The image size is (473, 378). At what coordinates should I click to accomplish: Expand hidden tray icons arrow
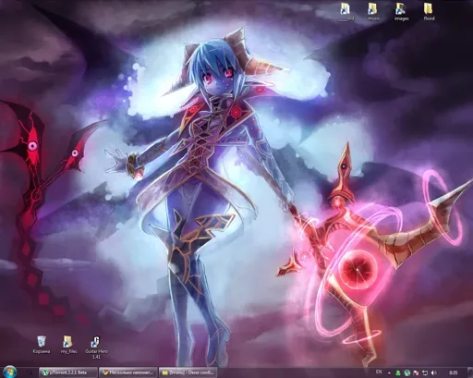[389, 372]
